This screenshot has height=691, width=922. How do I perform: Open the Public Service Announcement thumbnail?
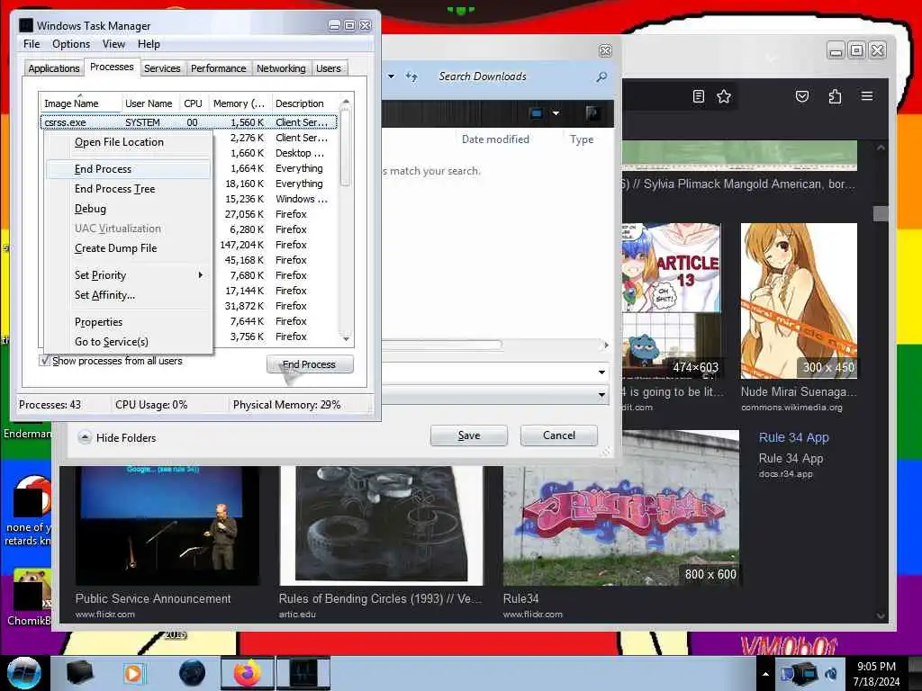[167, 525]
